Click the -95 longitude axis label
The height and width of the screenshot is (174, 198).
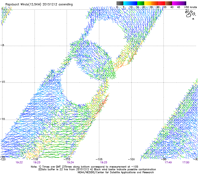(x=164, y=159)
